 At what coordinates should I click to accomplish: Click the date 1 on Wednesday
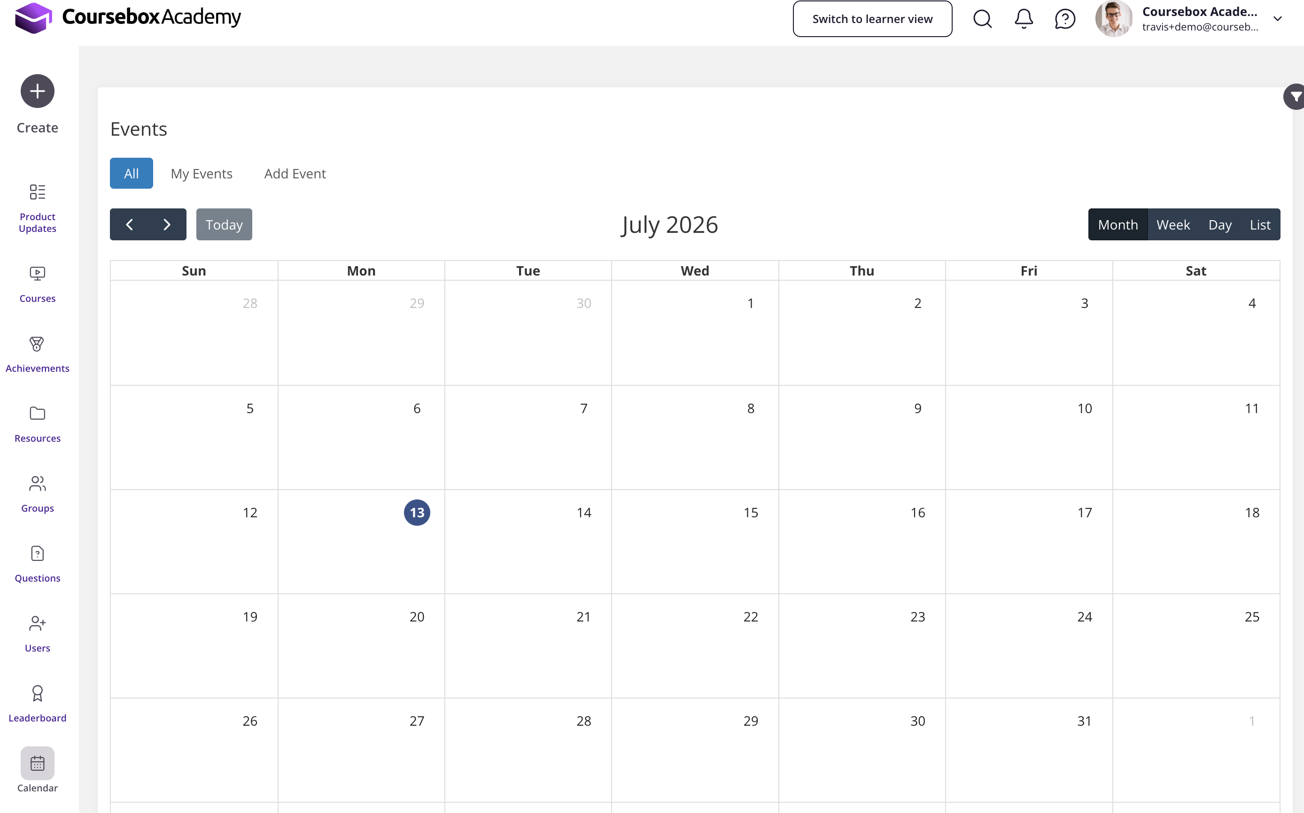tap(751, 303)
